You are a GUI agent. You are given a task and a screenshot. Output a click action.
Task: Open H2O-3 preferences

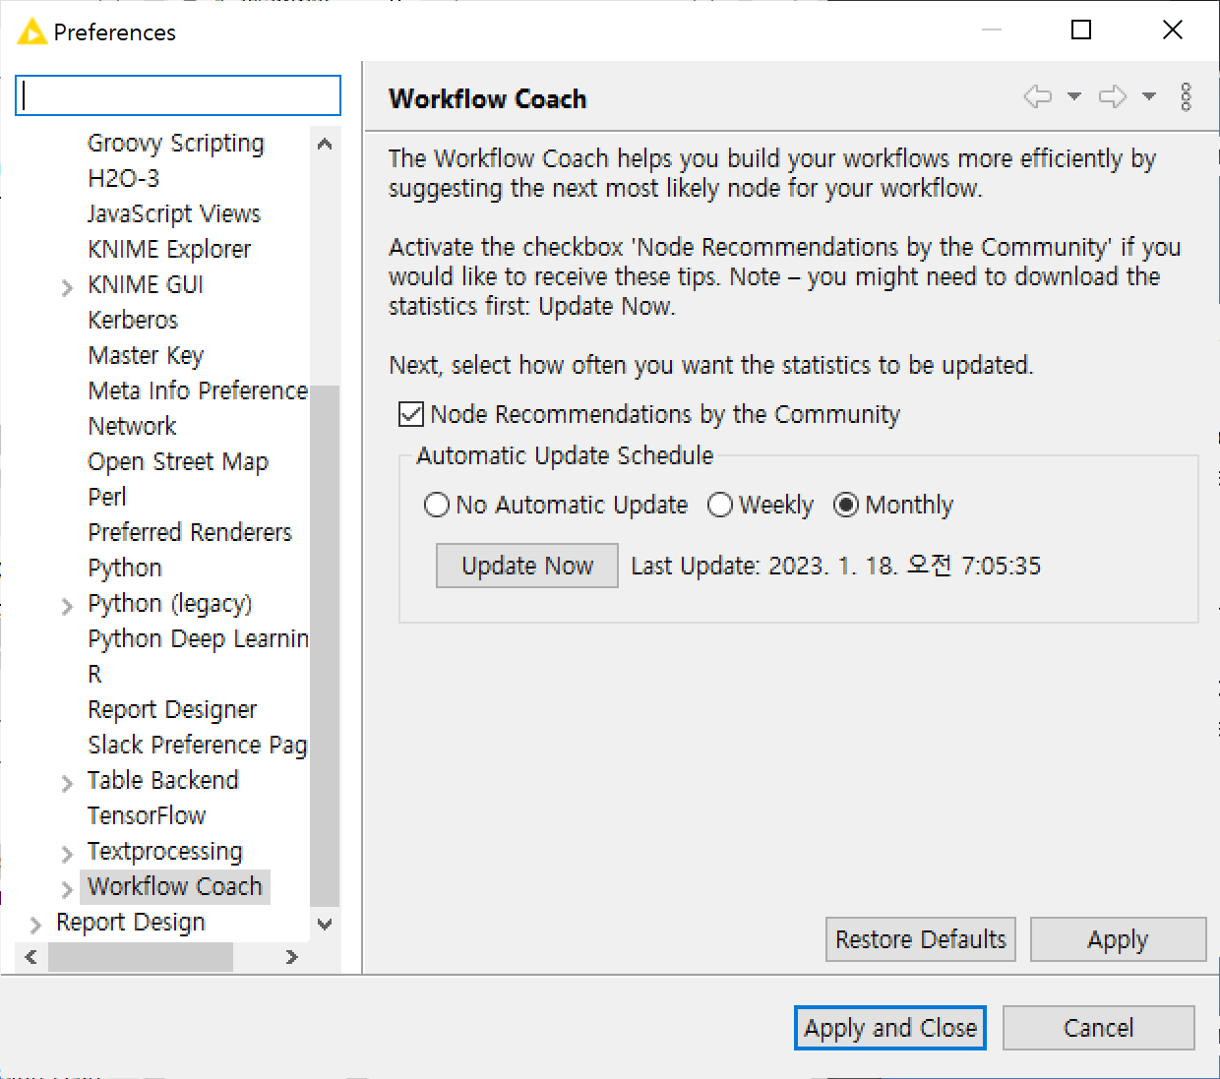(123, 178)
